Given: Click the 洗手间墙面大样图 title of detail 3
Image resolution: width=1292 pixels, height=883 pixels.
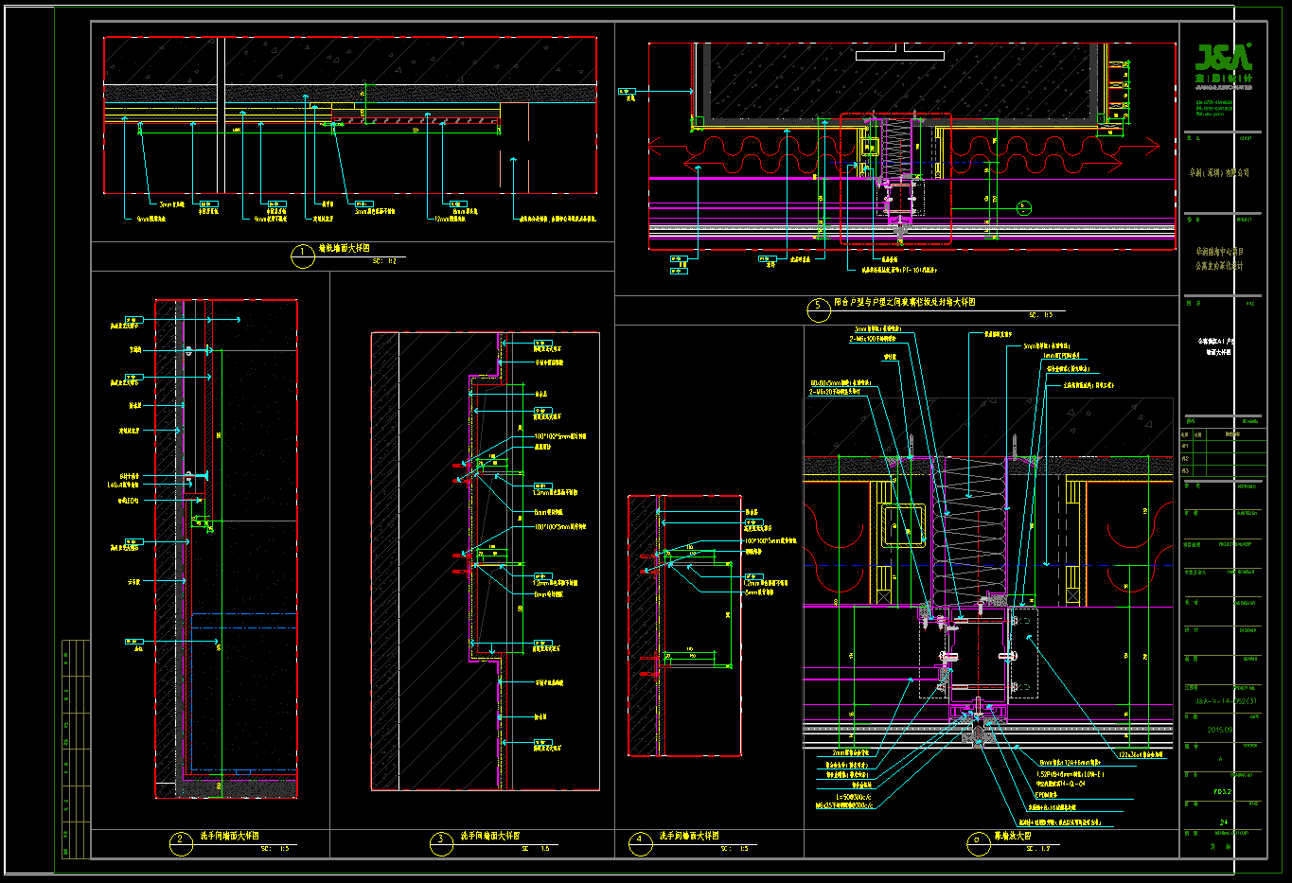Looking at the screenshot, I should tap(489, 836).
